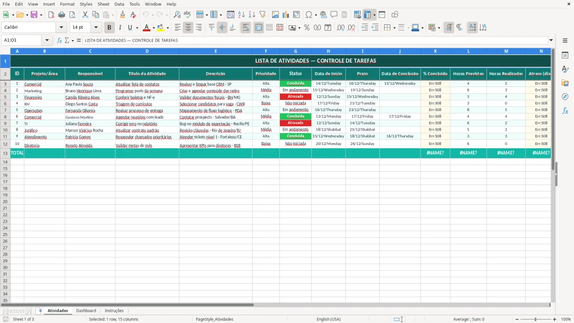This screenshot has height=323, width=574.
Task: Open the Function Wizard fx icon
Action: tap(59, 40)
